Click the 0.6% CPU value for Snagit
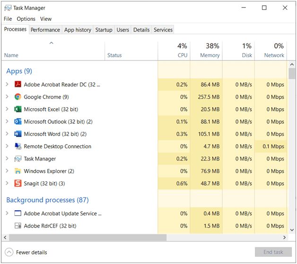297x264 pixels. tap(182, 183)
